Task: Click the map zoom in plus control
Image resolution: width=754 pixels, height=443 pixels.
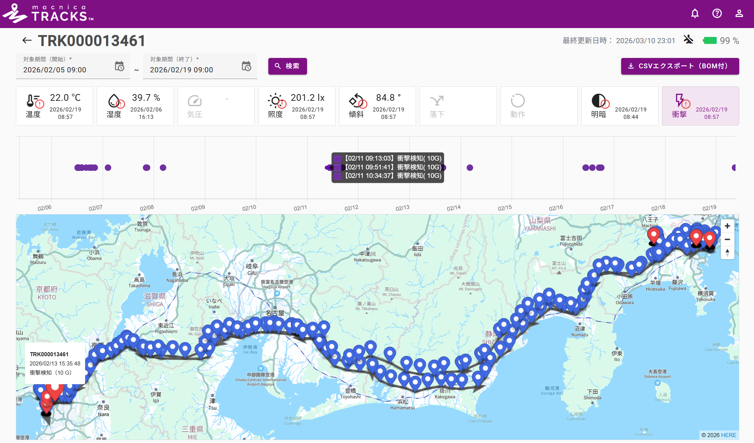Action: tap(727, 226)
